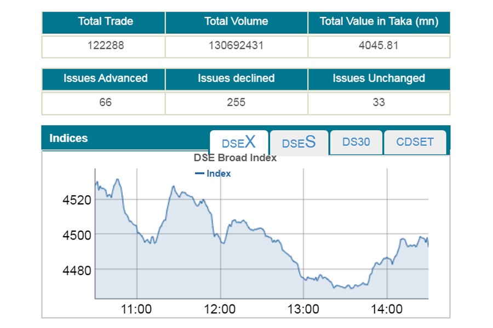The image size is (493, 328).
Task: Click the Issues declined header cell
Action: 236,78
